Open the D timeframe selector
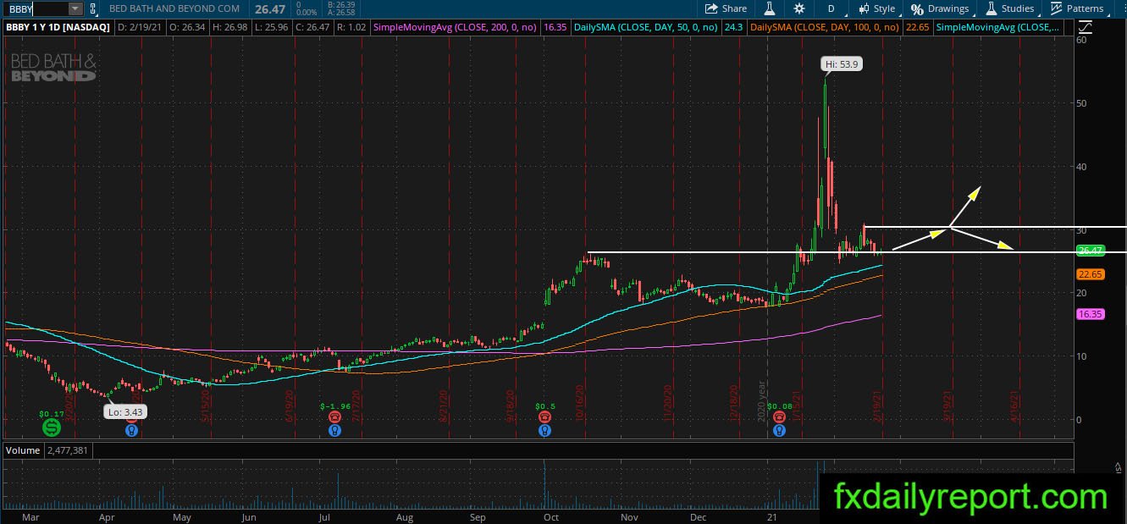The height and width of the screenshot is (524, 1127). [831, 8]
